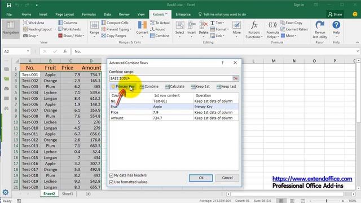Toggle Use formatted values checkbox
The width and height of the screenshot is (361, 203).
click(112, 182)
